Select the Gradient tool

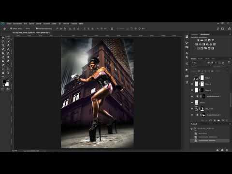pyautogui.click(x=8, y=57)
